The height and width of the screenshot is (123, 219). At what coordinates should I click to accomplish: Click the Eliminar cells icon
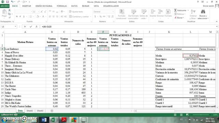(160, 12)
